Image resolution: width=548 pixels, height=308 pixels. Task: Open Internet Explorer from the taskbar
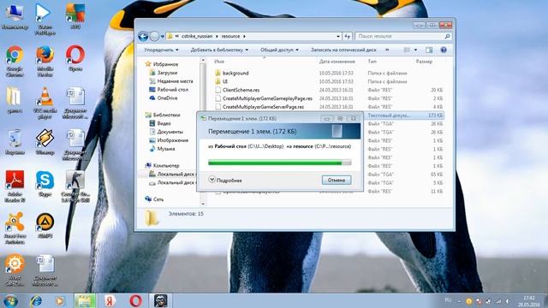tap(36, 300)
